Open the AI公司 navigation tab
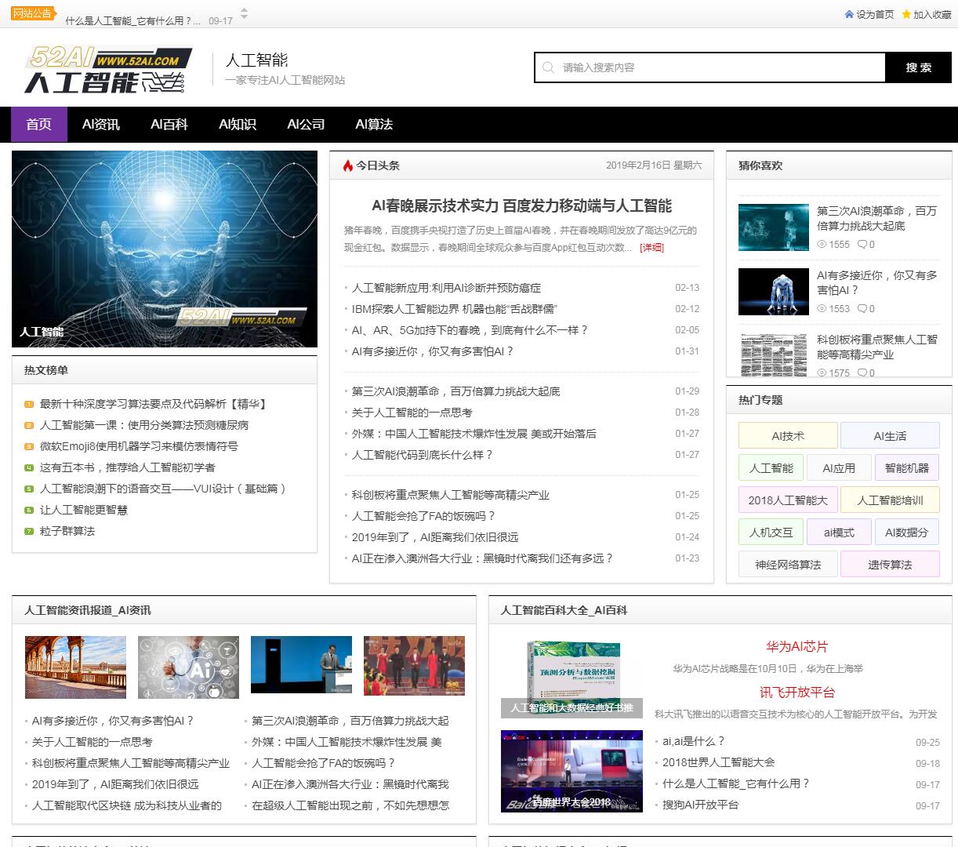 coord(306,124)
